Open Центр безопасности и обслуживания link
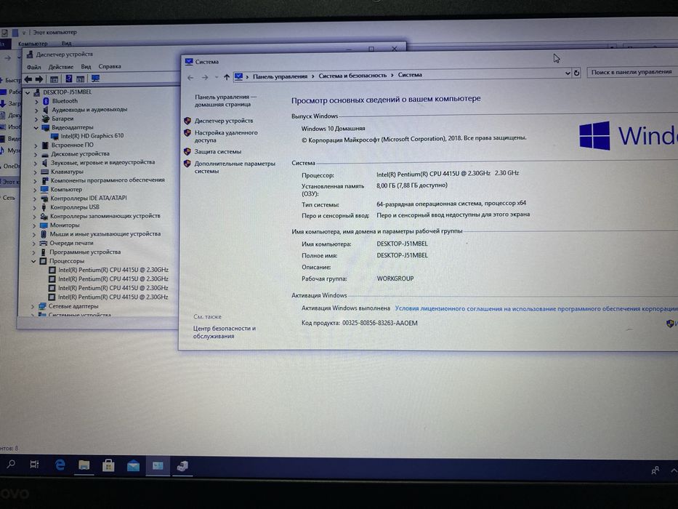 tap(224, 332)
